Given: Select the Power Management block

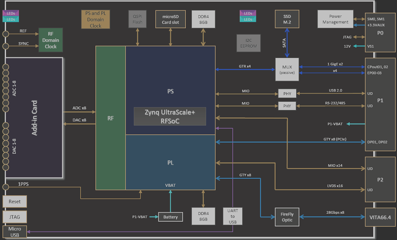Looking at the screenshot, I should pos(335,19).
